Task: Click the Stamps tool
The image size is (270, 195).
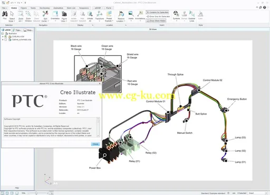Action: click(x=184, y=16)
